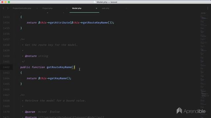Viewport: 211px width, 118px height.
Task: Switch to the ProjectController.php tab
Action: (x=22, y=8)
